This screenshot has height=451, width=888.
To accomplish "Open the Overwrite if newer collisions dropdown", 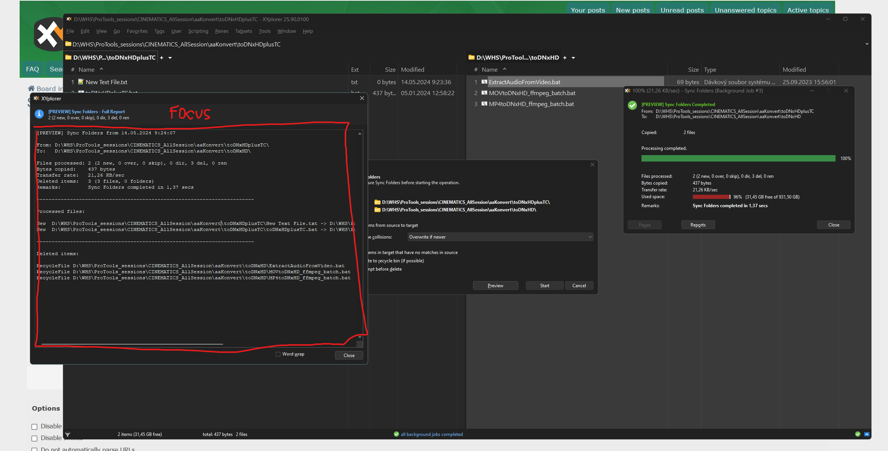I will click(x=500, y=237).
